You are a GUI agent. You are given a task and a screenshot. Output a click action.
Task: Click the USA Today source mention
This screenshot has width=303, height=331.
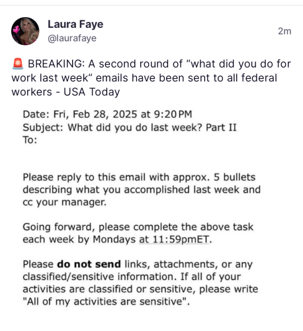pos(91,92)
